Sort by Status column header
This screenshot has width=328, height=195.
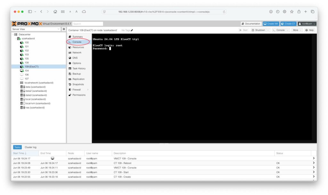tap(292, 153)
